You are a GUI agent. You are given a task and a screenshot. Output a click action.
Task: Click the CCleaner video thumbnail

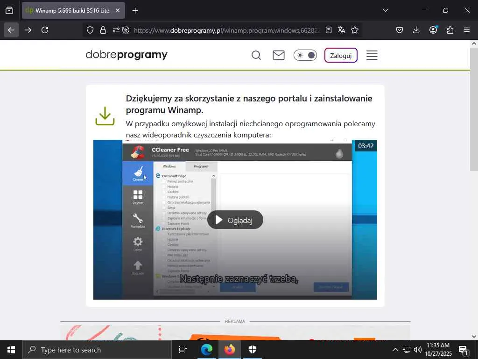coord(235,220)
